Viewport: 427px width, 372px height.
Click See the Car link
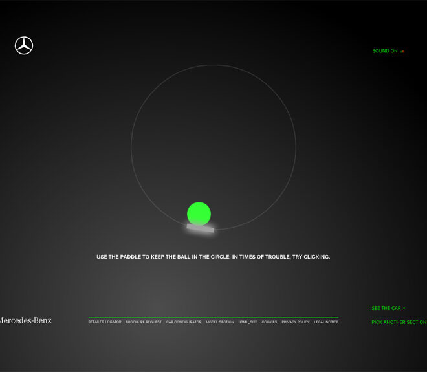388,308
